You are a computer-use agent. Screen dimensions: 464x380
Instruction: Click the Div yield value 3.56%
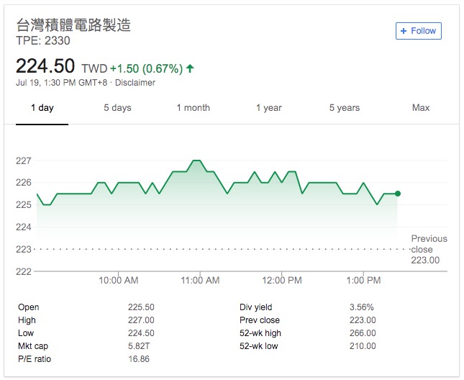tap(362, 307)
